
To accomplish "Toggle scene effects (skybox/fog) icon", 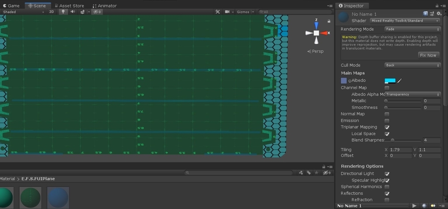I will [83, 12].
